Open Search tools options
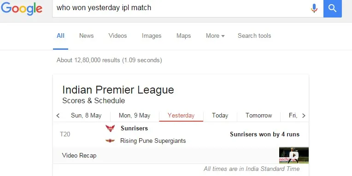Screen dimensions: 352x176 coord(254,35)
